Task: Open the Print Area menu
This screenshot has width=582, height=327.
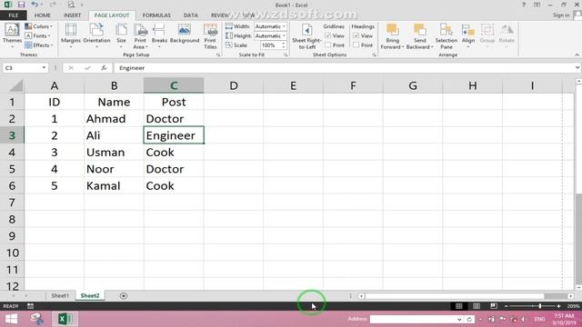Action: pos(140,35)
